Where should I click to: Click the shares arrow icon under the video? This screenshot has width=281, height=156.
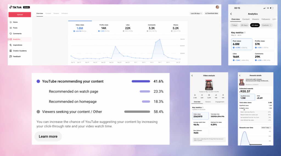point(216,95)
